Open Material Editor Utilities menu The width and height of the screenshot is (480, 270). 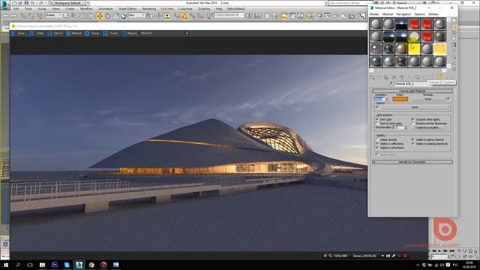[x=433, y=14]
